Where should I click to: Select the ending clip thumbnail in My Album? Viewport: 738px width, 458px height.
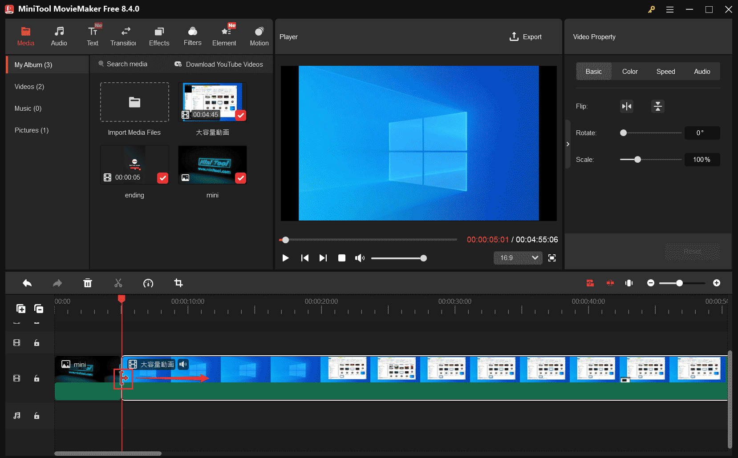click(x=134, y=165)
